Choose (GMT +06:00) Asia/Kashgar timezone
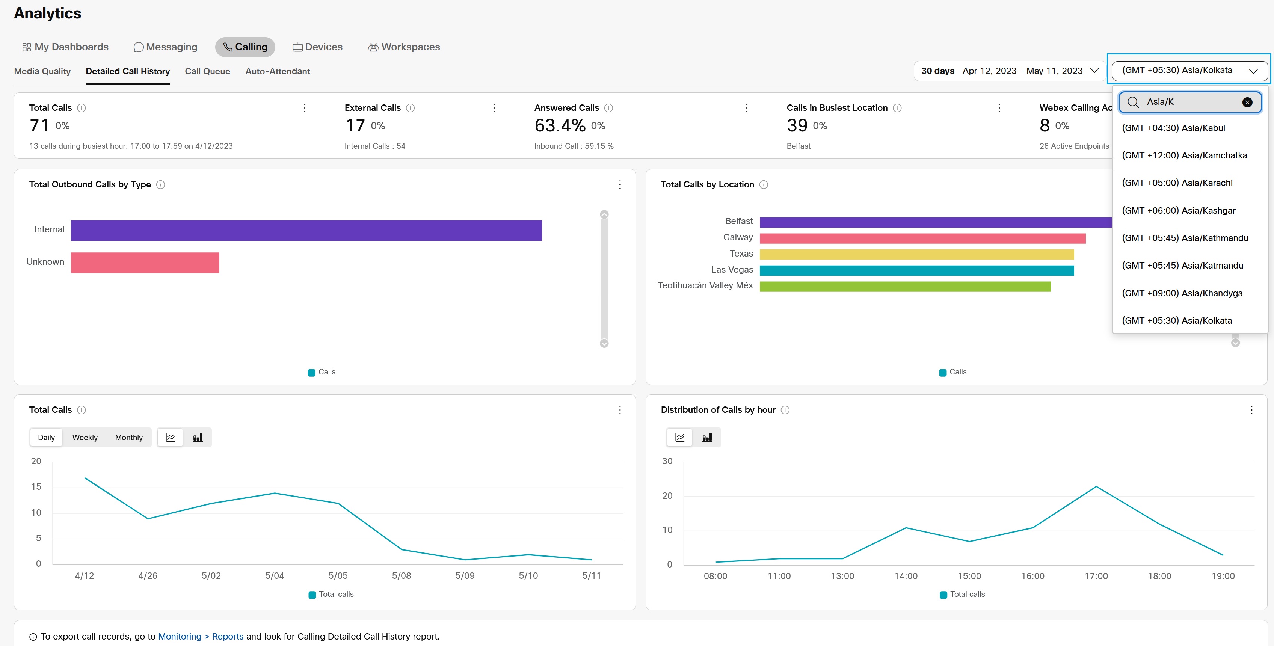Viewport: 1274px width, 646px height. coord(1190,210)
